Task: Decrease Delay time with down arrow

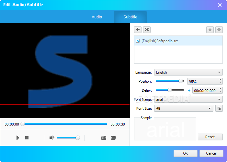Action: click(220, 91)
